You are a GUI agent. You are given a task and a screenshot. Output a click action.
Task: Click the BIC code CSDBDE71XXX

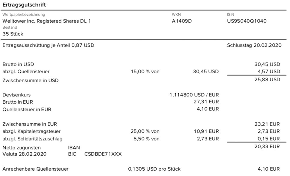[103, 154]
